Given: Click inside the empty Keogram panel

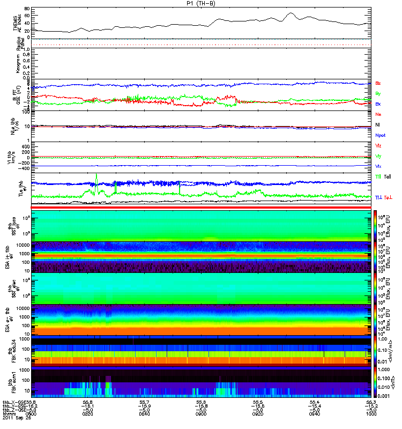Looking at the screenshot, I should click(201, 63).
